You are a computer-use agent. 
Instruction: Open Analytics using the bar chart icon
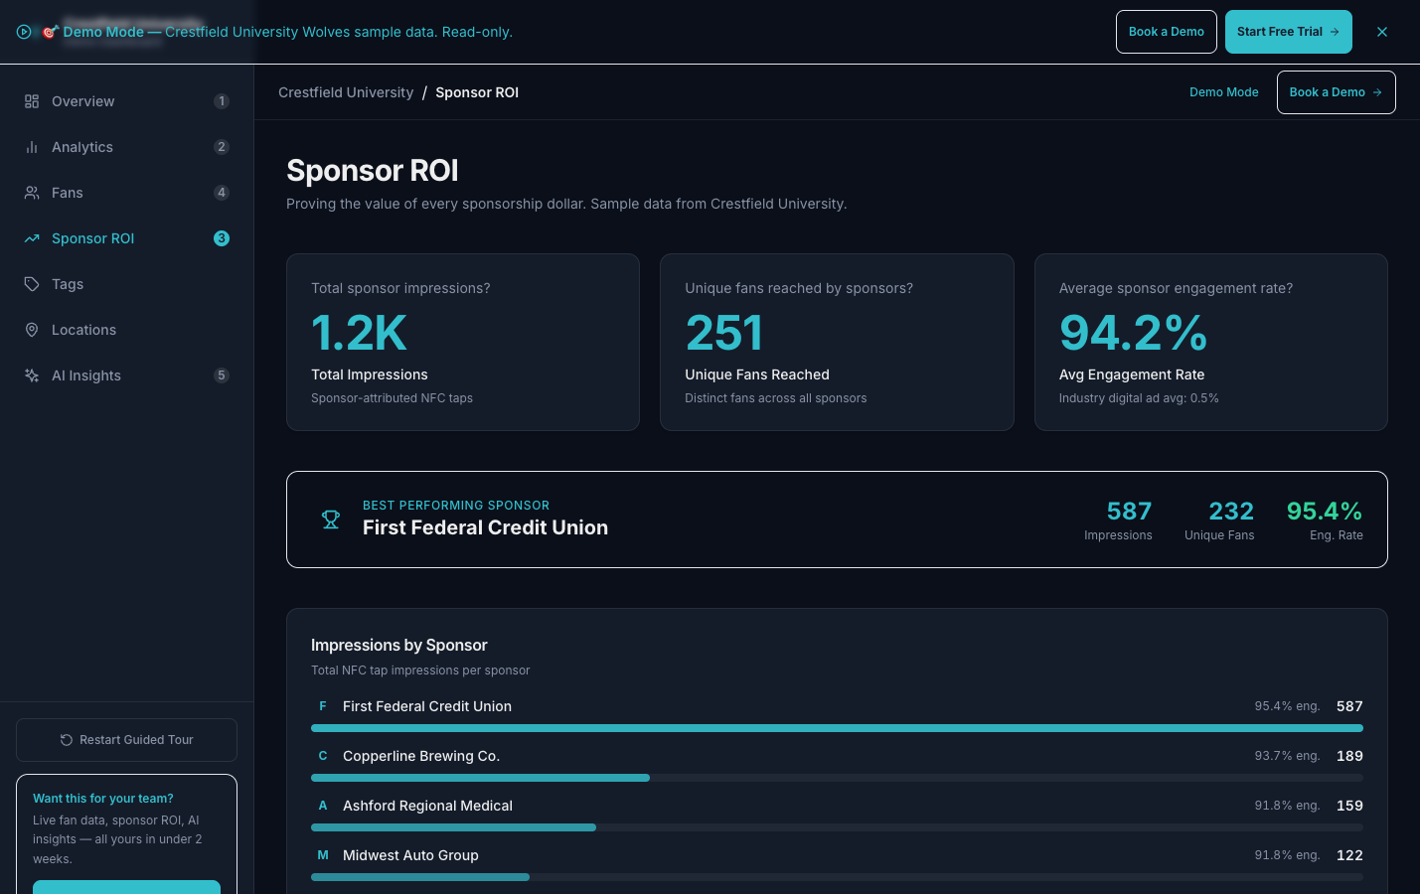point(32,147)
